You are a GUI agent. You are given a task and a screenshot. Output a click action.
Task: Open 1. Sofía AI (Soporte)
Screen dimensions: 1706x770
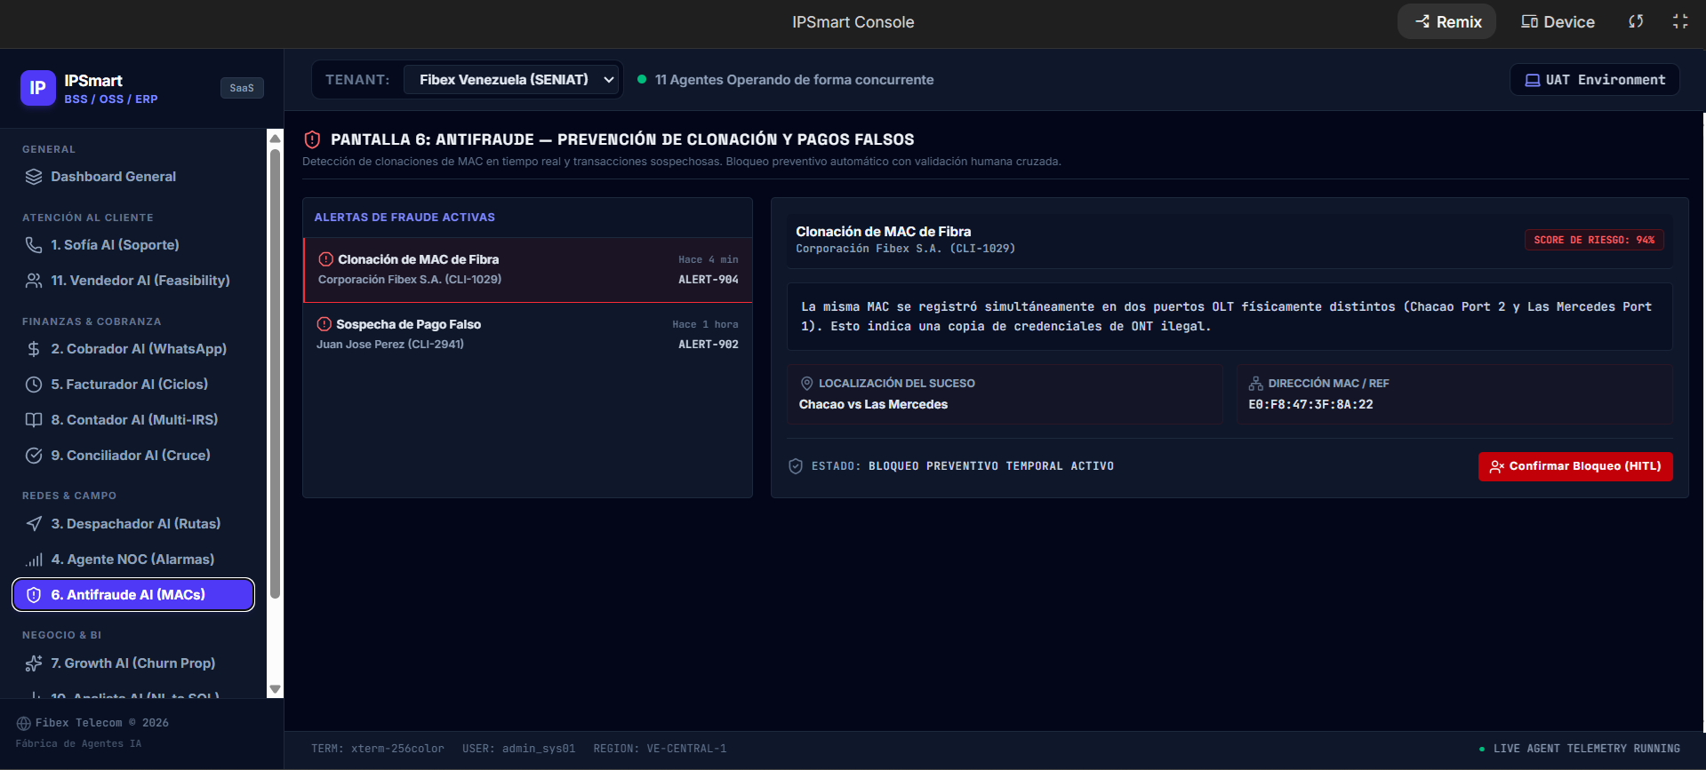tap(133, 245)
